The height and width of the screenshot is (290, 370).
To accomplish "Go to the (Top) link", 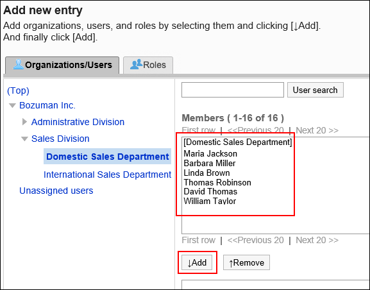I will tap(18, 90).
